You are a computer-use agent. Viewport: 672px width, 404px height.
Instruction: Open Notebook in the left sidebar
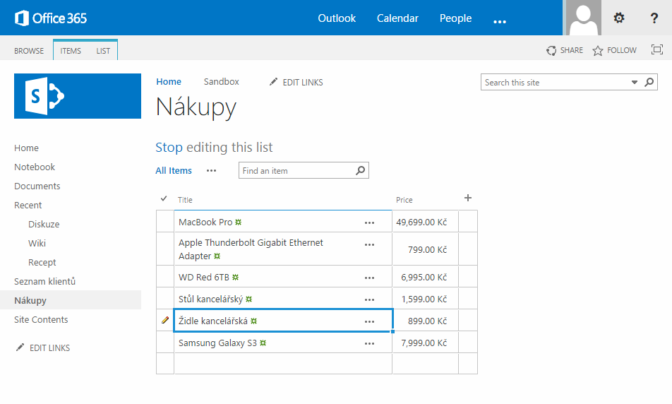click(35, 167)
